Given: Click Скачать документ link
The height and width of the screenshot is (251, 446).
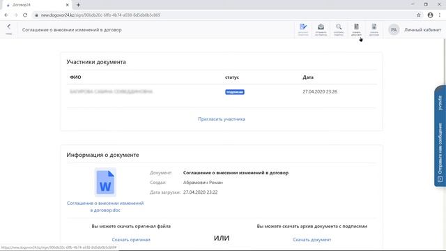Looking at the screenshot, I should tap(312, 240).
